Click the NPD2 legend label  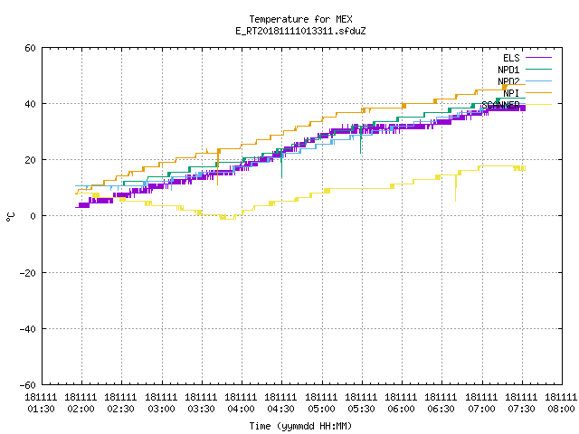coord(508,81)
